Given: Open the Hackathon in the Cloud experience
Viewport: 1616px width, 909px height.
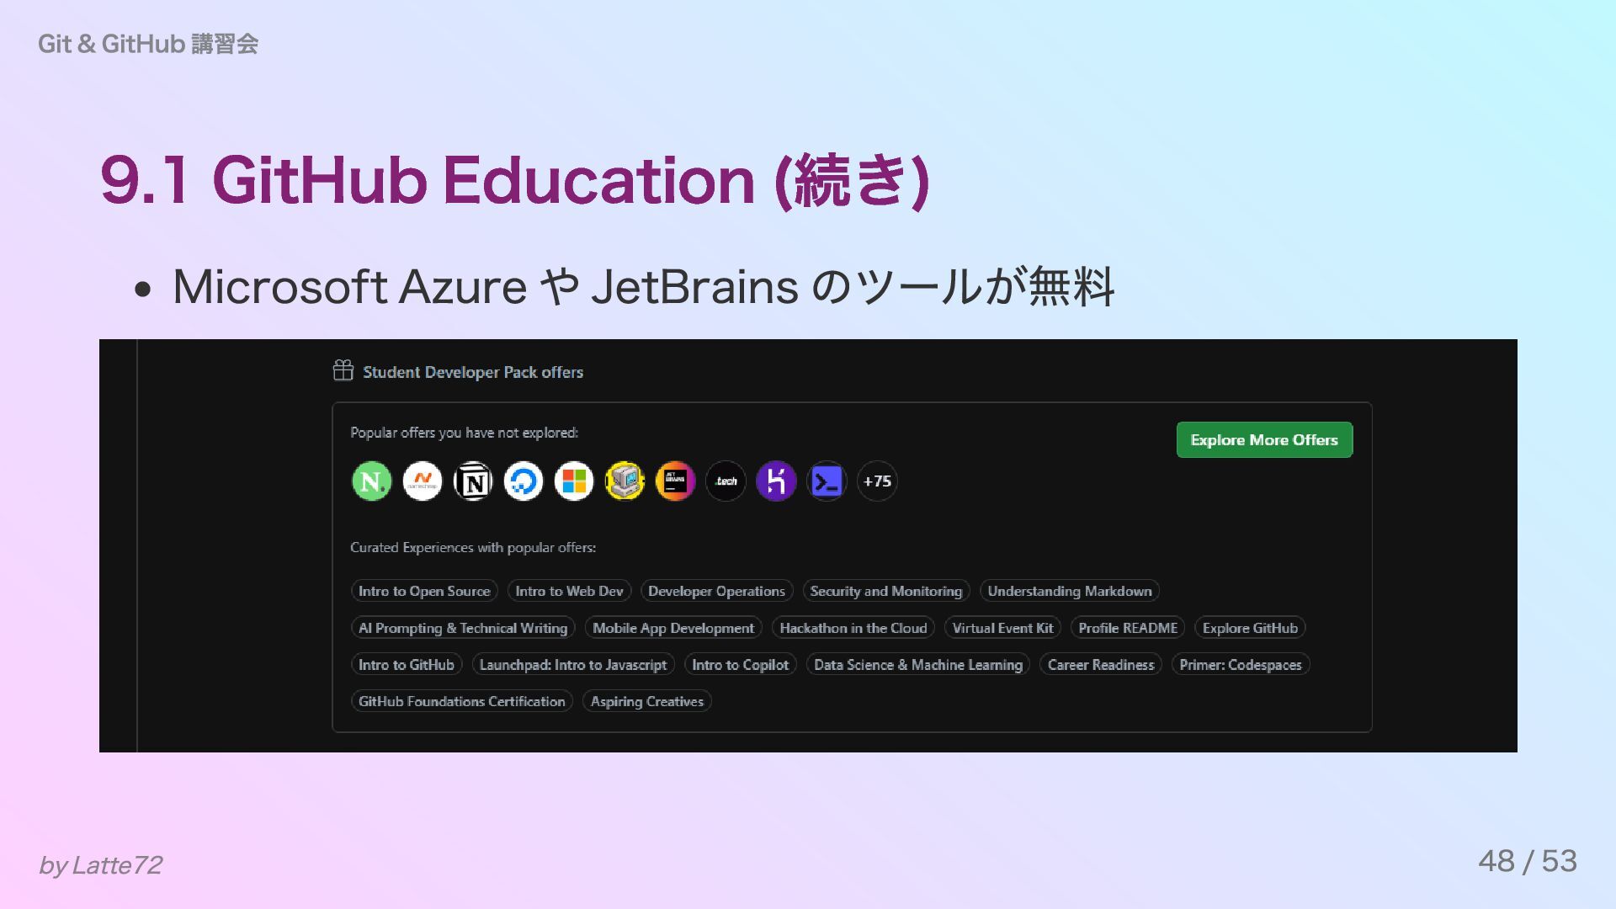Looking at the screenshot, I should (853, 628).
